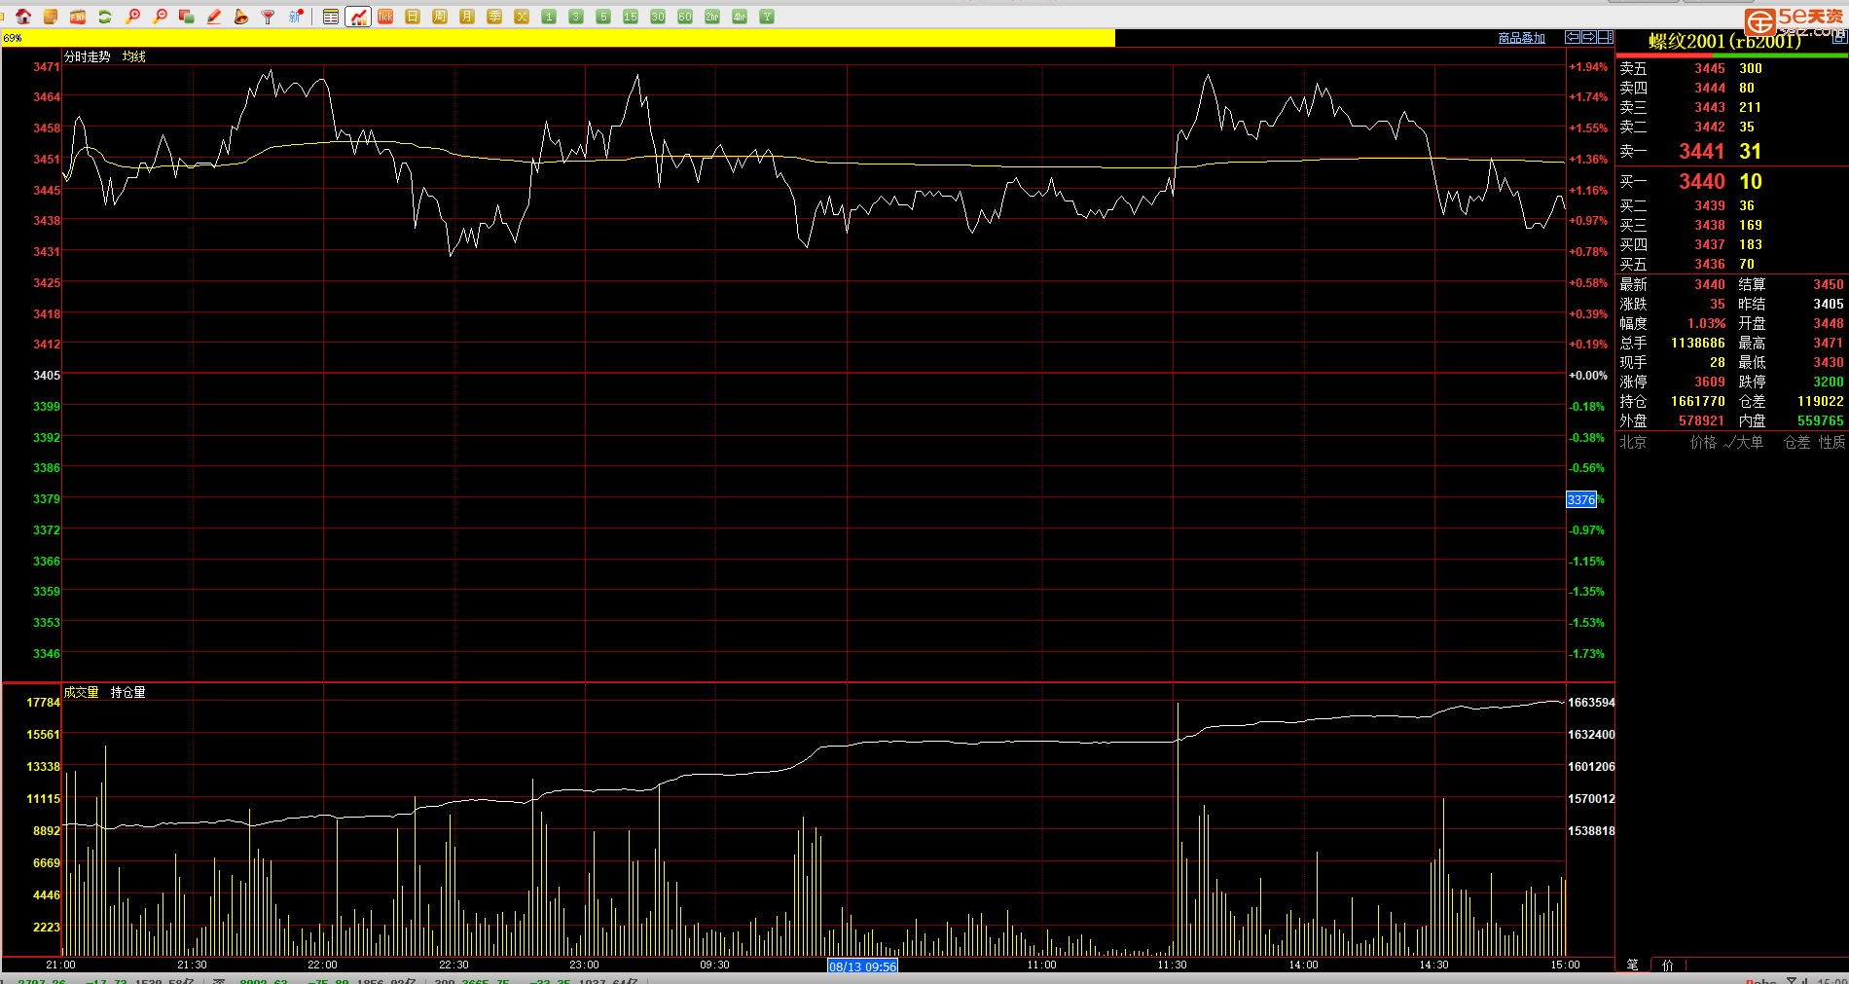Click the red-green buy/sell ratio bar
Screen dimensions: 1849x984
coord(1731,55)
